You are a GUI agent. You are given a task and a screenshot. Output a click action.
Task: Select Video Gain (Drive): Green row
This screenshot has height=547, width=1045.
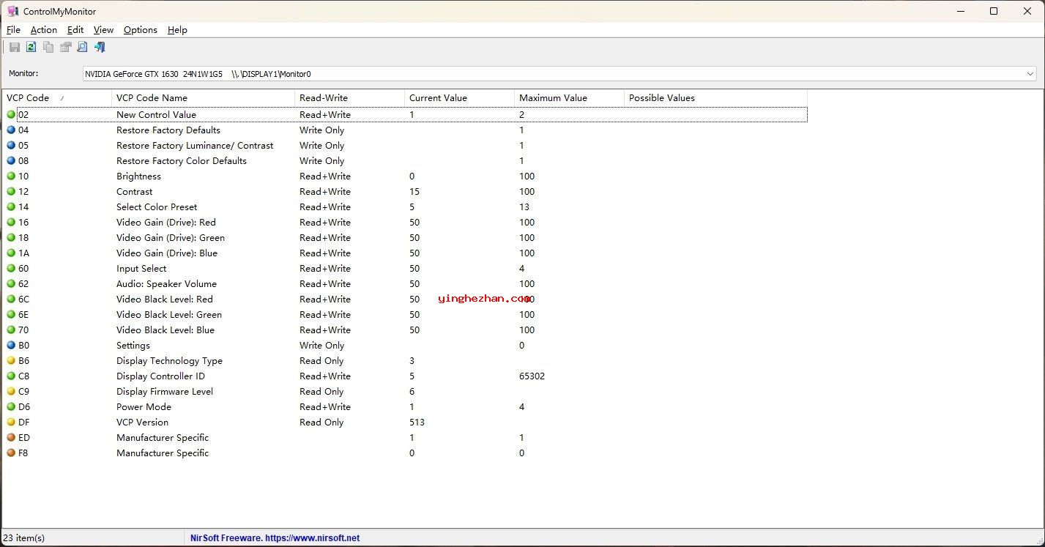coord(405,237)
